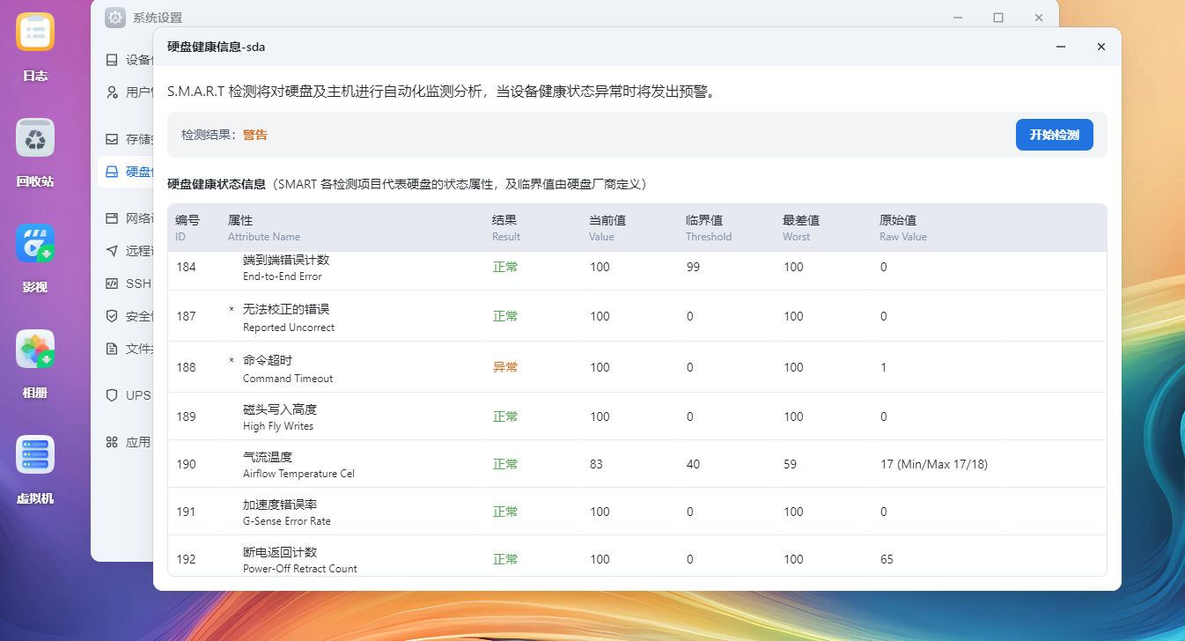The height and width of the screenshot is (641, 1185).
Task: Select the 网络 sidebar icon in settings
Action: [112, 218]
